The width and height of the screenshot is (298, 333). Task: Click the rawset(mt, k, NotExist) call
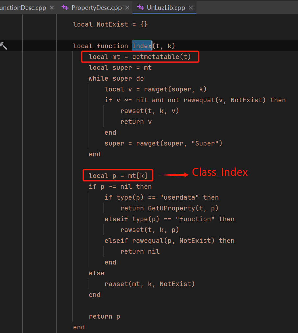tap(149, 284)
